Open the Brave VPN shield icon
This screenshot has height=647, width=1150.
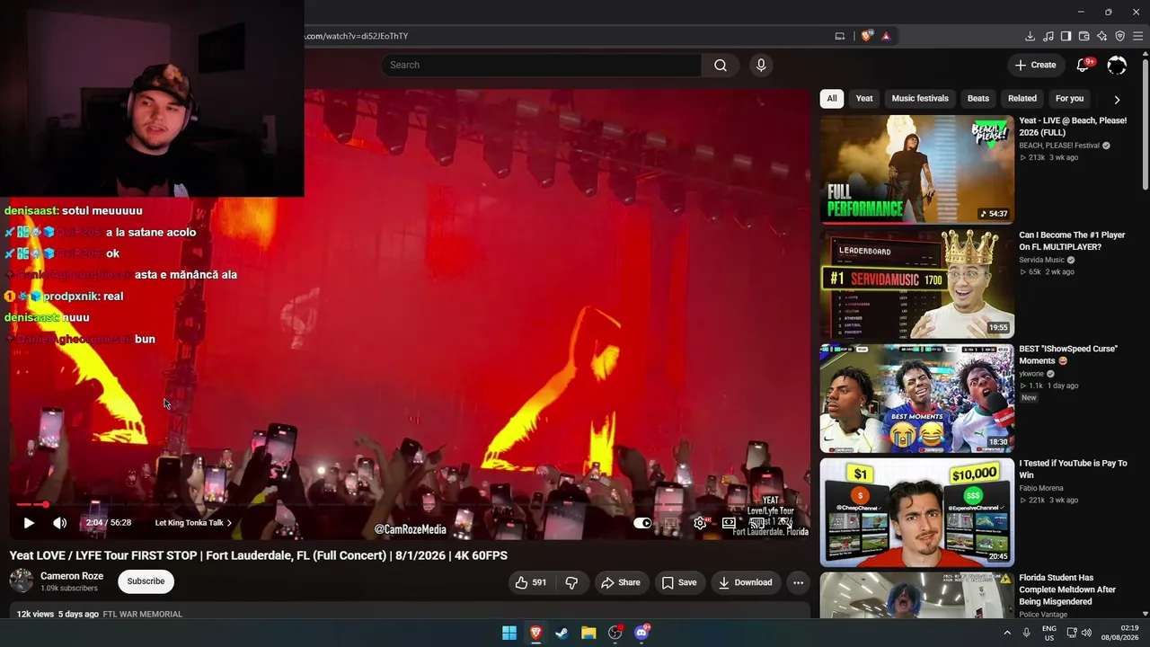(1119, 36)
